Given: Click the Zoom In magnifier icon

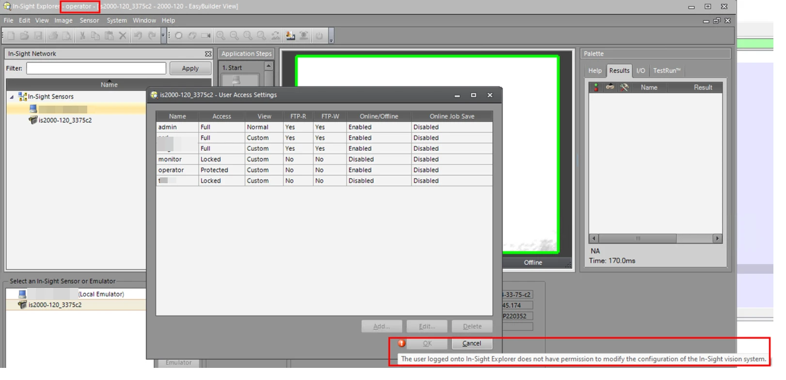Looking at the screenshot, I should [221, 36].
